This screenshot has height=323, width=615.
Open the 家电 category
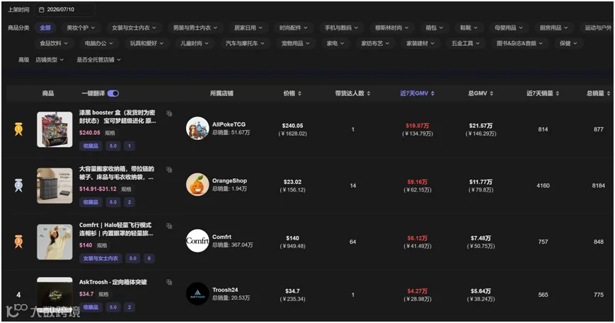(x=335, y=43)
